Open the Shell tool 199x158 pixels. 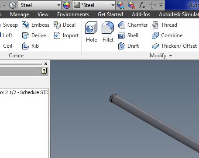(128, 35)
